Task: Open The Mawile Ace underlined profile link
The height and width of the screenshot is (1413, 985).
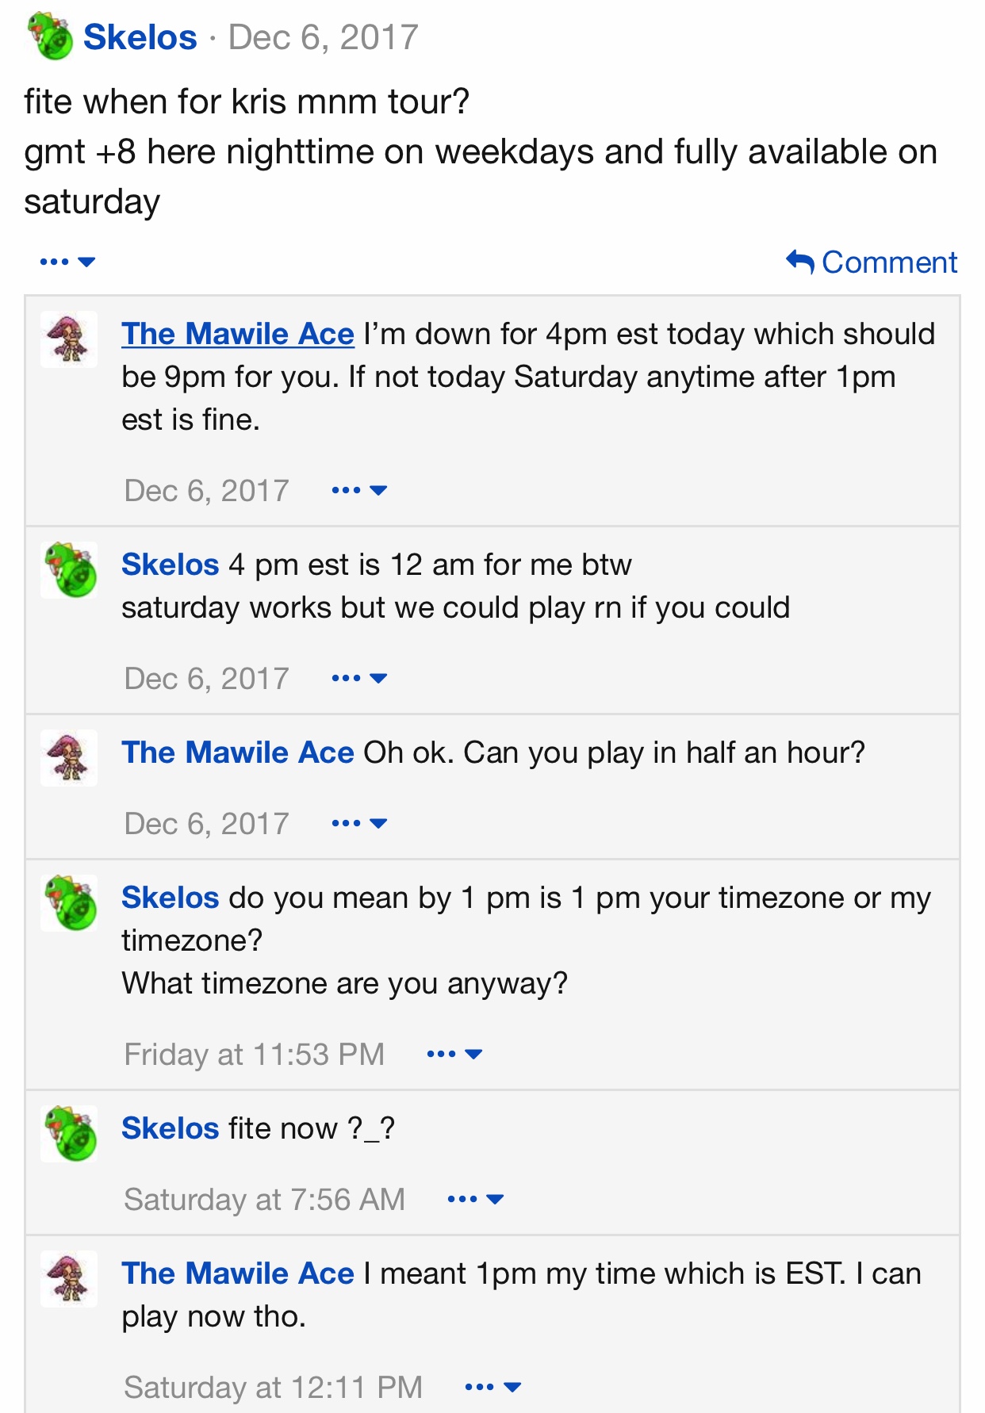Action: [238, 334]
